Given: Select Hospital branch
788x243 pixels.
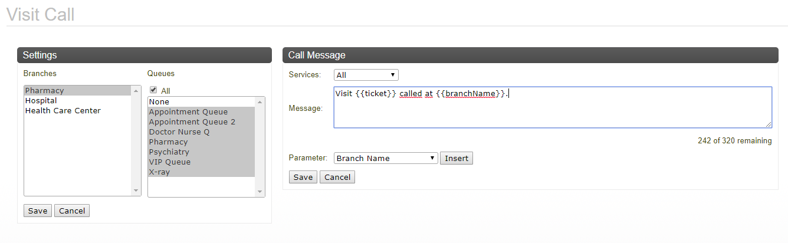Looking at the screenshot, I should tap(77, 101).
